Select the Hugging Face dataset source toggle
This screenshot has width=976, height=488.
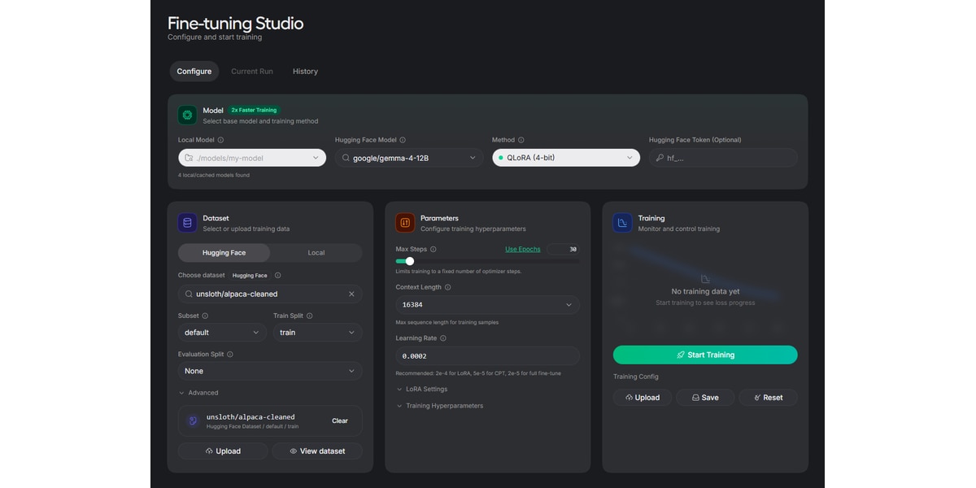click(x=224, y=252)
